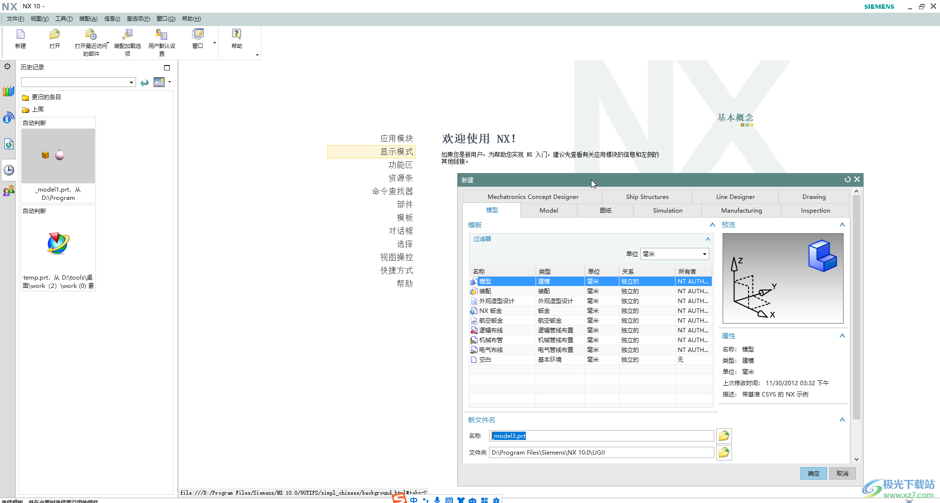Click the keyboard icon in IME bar
The height and width of the screenshot is (503, 940).
[x=449, y=500]
